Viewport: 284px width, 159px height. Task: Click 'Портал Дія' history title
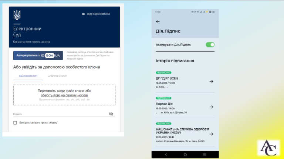[164, 104]
